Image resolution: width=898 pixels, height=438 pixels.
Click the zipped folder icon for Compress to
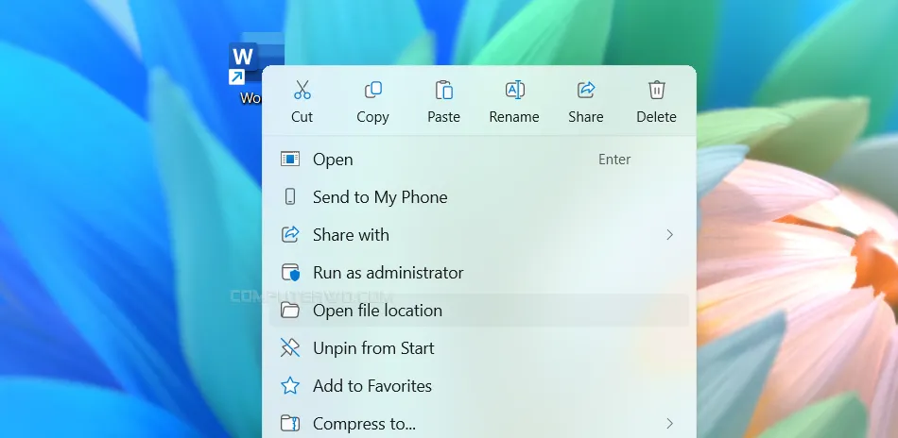[290, 423]
